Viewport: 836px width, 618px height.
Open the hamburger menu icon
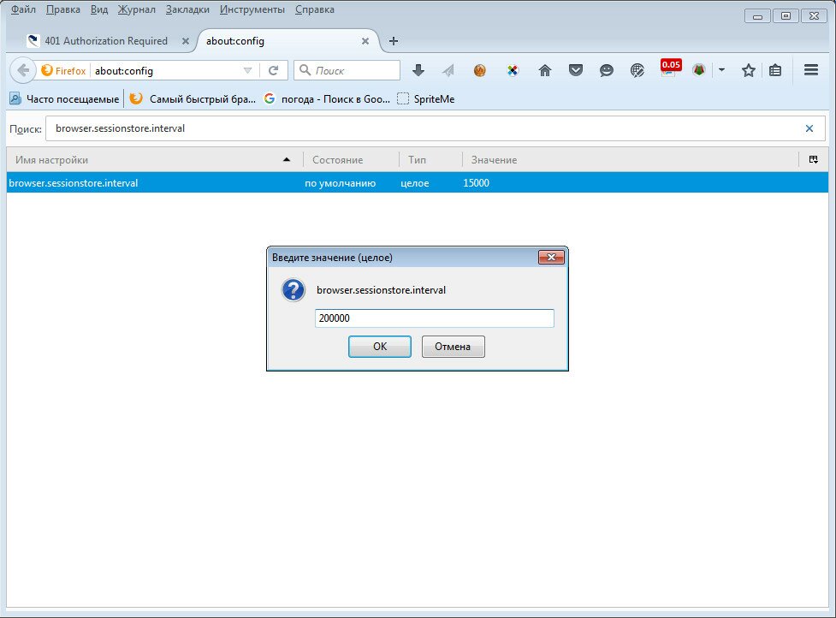[811, 70]
